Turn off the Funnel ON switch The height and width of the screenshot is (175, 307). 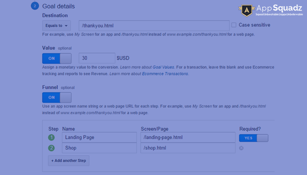[x=57, y=97]
